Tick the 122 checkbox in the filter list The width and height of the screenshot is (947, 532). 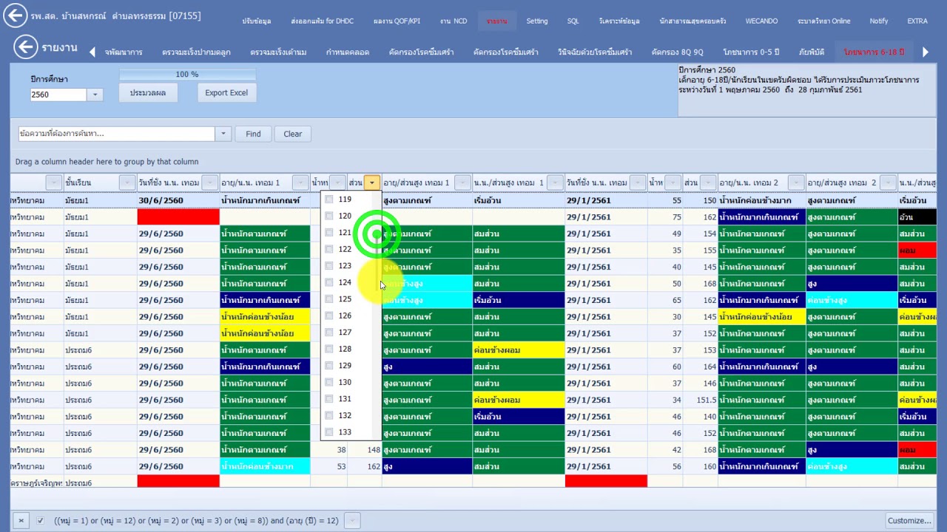pyautogui.click(x=328, y=249)
